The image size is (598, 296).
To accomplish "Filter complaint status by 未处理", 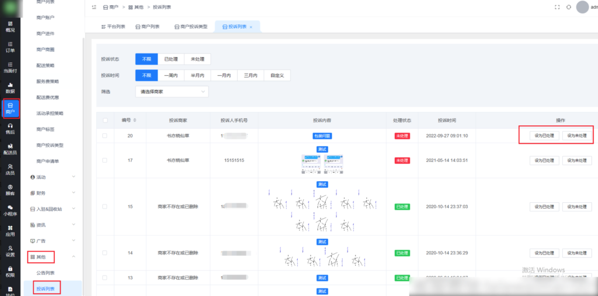I will tap(197, 59).
